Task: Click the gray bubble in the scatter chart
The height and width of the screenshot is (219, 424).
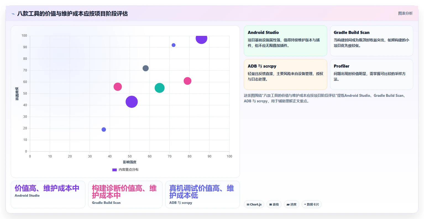Action: [x=146, y=68]
